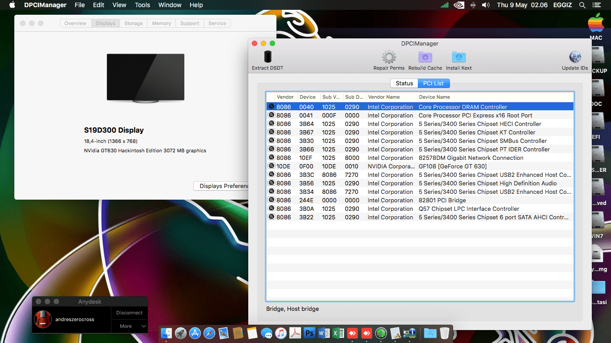Click the Vendor Name column header

tap(391, 97)
